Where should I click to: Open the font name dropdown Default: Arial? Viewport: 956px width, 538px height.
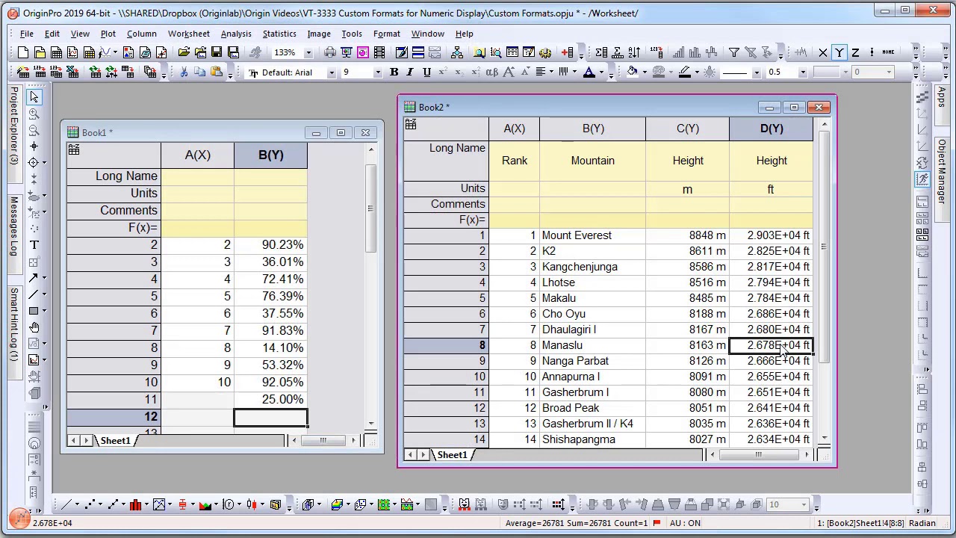click(332, 72)
